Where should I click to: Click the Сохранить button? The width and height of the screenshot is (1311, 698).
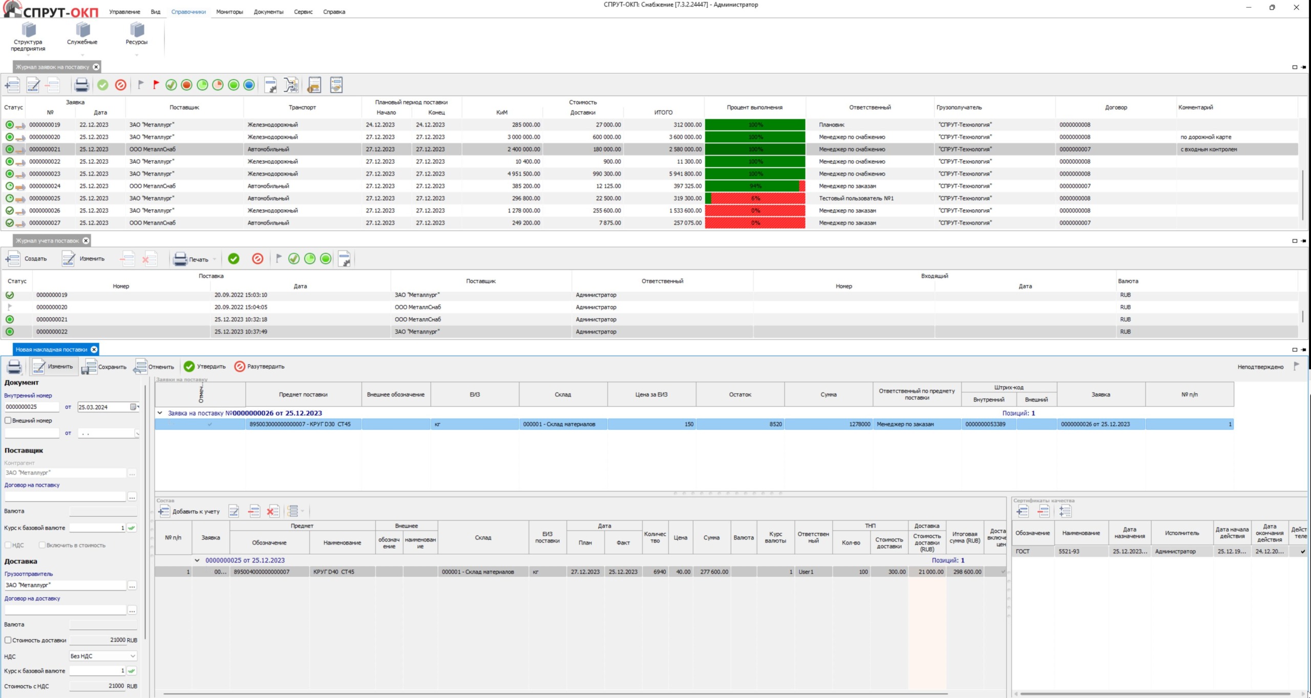[x=104, y=366]
